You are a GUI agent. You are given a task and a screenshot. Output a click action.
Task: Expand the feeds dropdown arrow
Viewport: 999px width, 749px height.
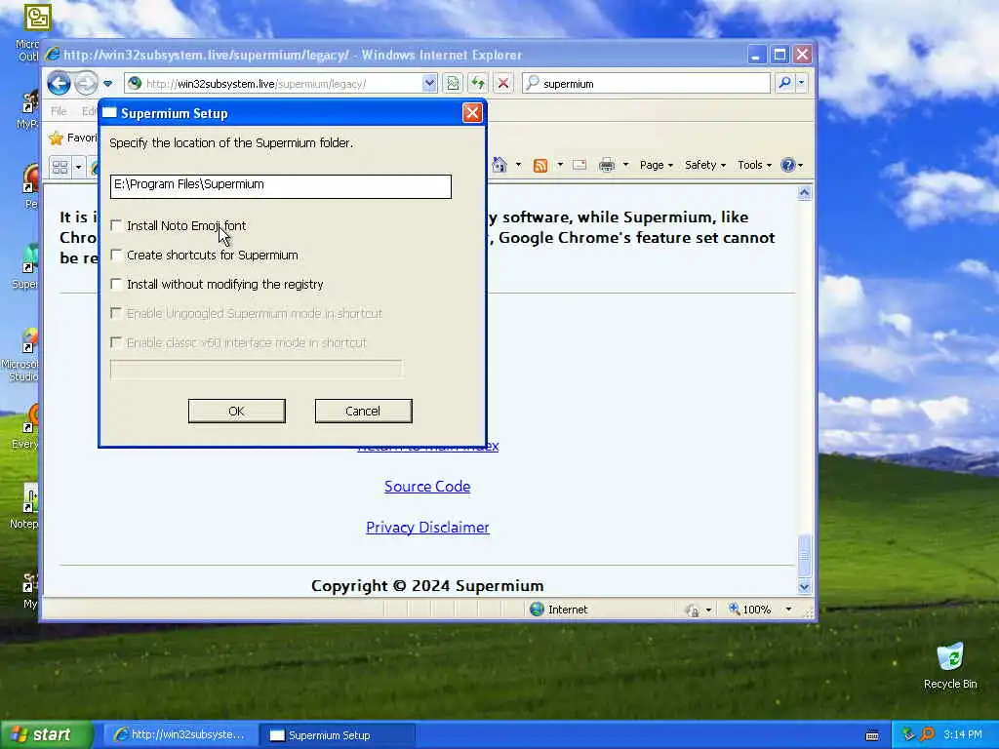coord(560,165)
